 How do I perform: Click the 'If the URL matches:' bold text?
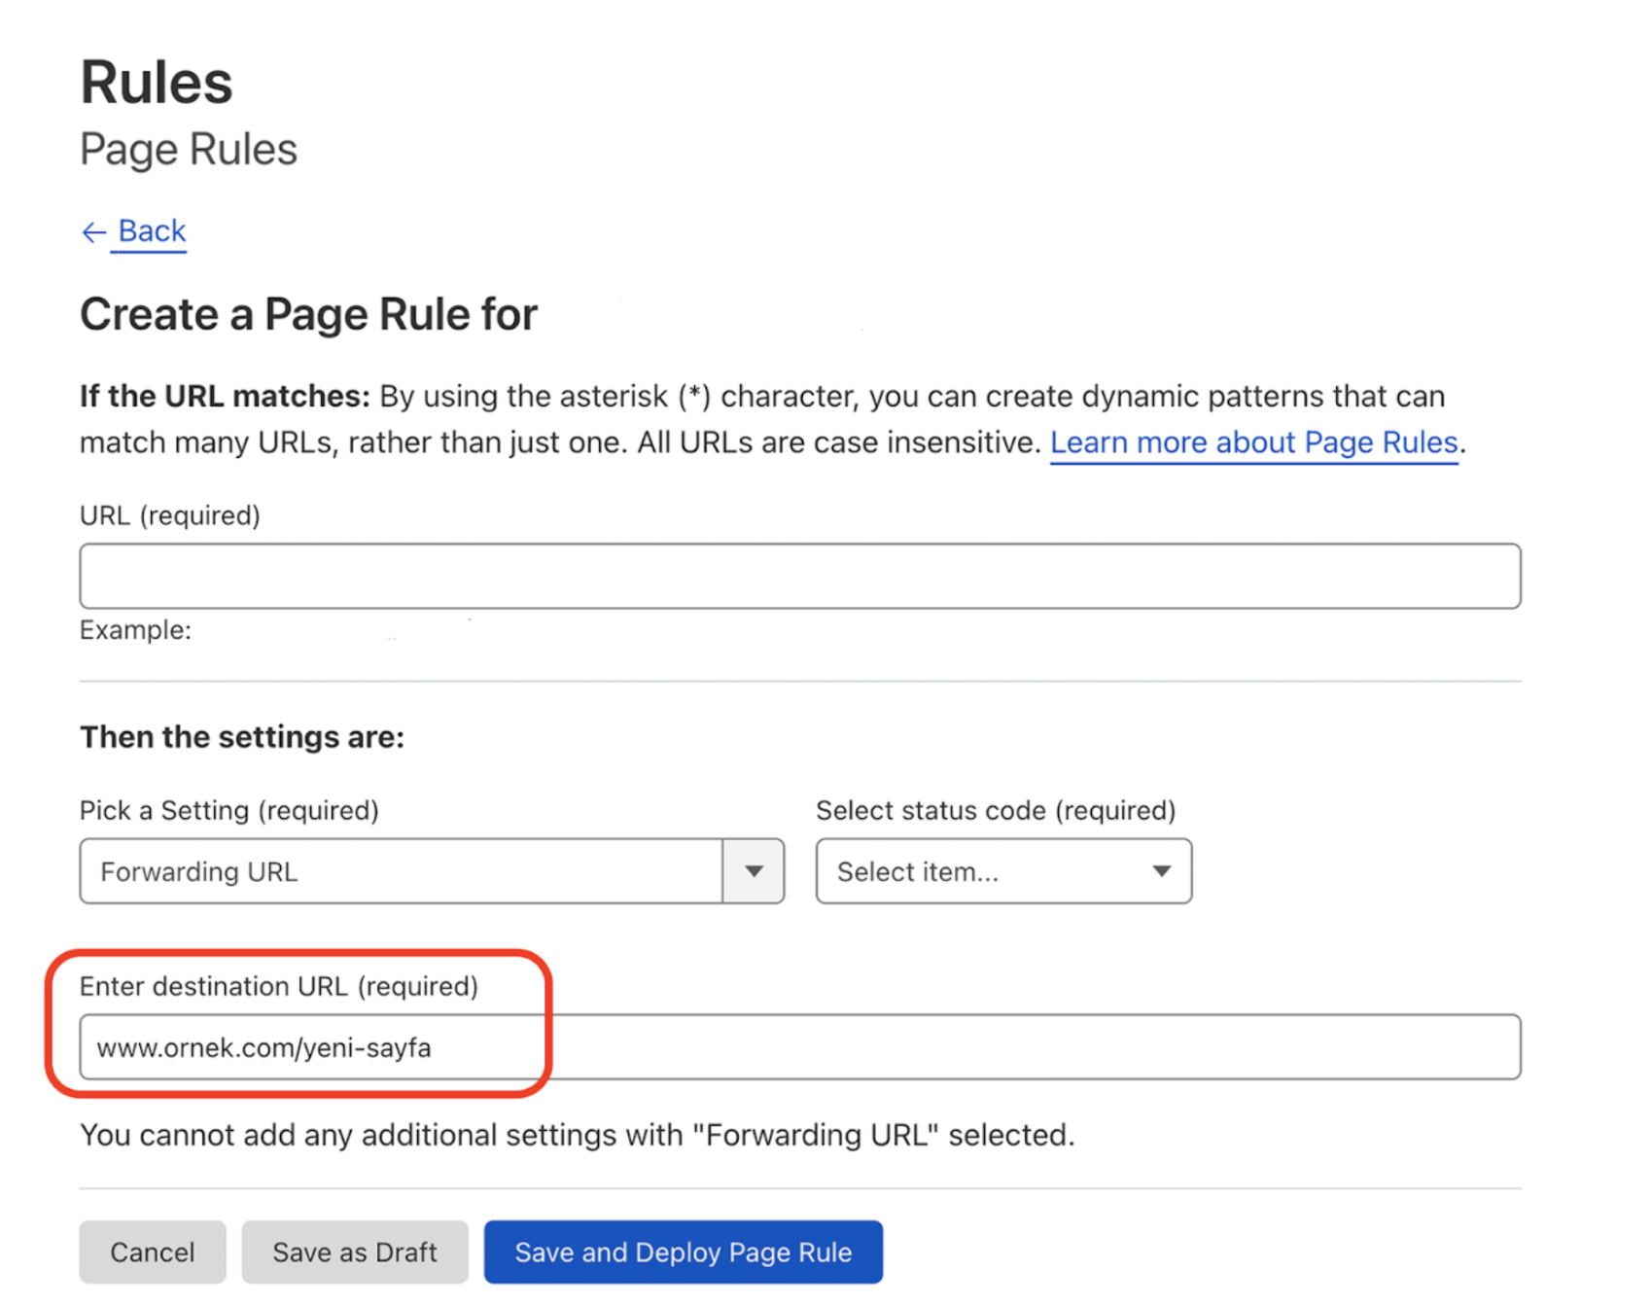coord(225,396)
